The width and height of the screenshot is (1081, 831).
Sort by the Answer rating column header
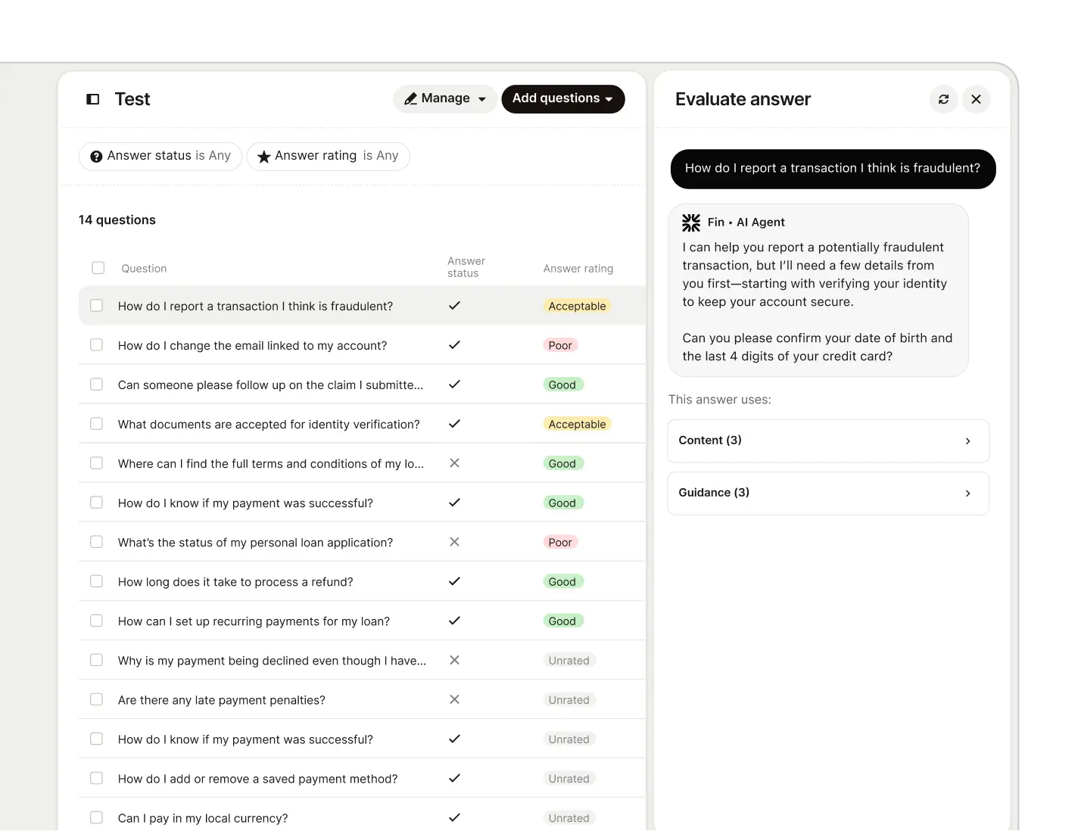[578, 269]
